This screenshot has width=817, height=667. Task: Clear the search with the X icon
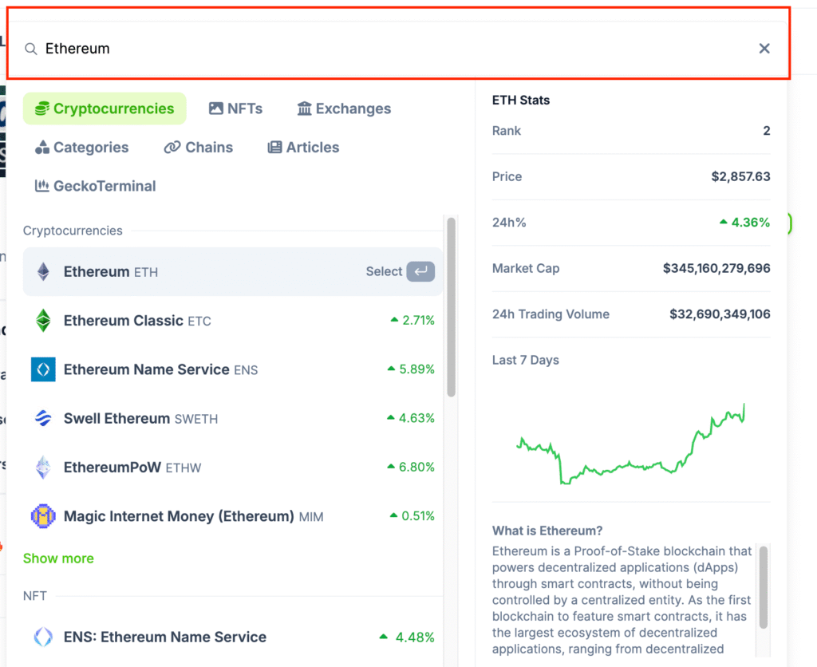tap(764, 49)
